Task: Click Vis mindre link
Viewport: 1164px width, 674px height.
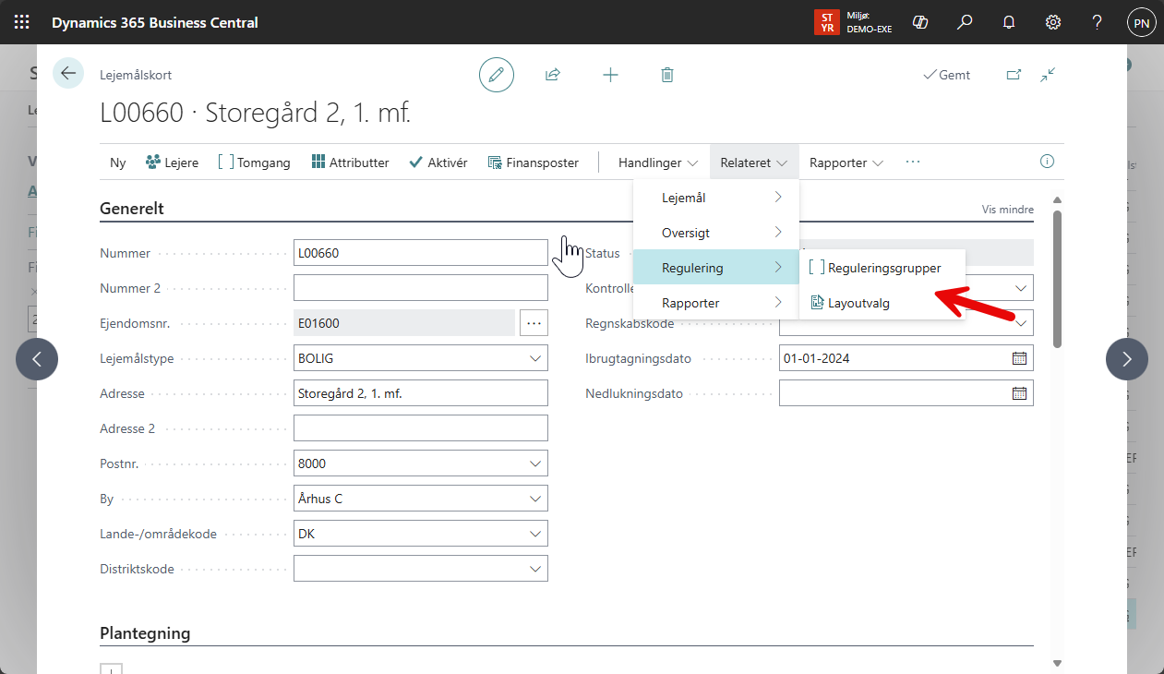Action: tap(1007, 210)
